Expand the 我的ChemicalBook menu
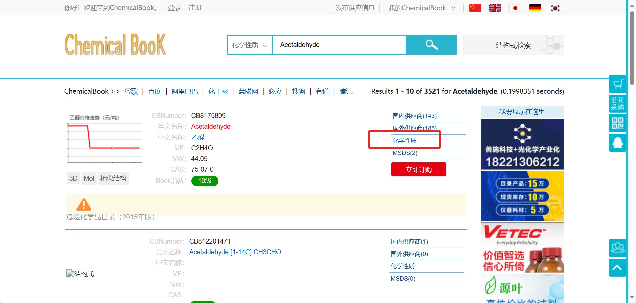The width and height of the screenshot is (636, 303). pos(422,8)
